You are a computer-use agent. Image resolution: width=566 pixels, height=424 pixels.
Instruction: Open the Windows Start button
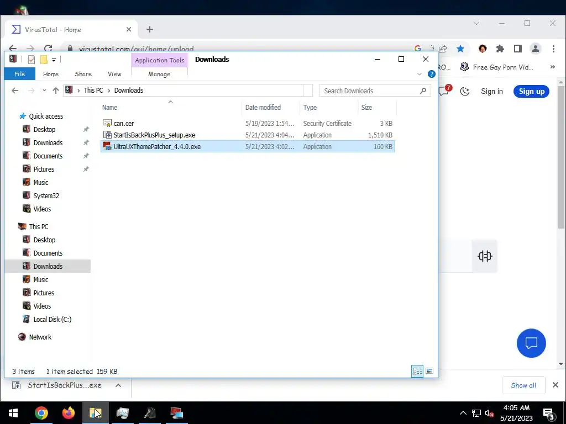pyautogui.click(x=13, y=413)
